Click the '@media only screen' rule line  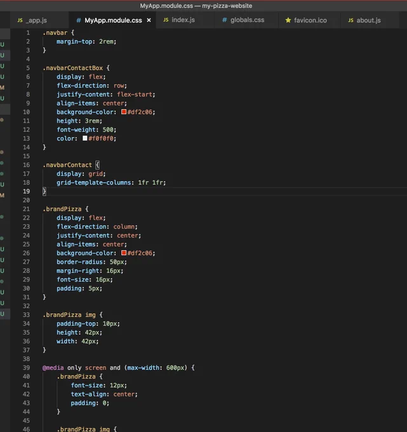click(118, 368)
